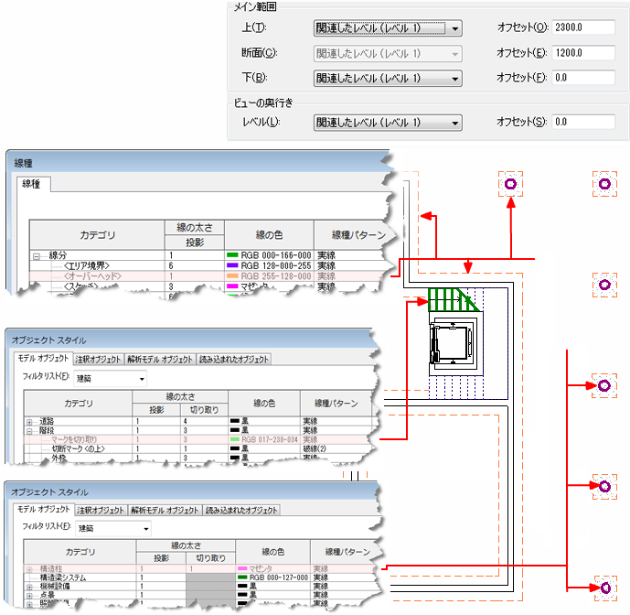The height and width of the screenshot is (615, 630).
Task: Open the 黒 line color of 機械設備
Action: click(272, 587)
